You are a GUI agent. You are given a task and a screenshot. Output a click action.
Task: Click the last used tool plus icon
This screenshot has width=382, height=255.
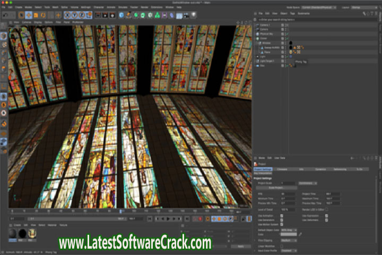[58, 15]
